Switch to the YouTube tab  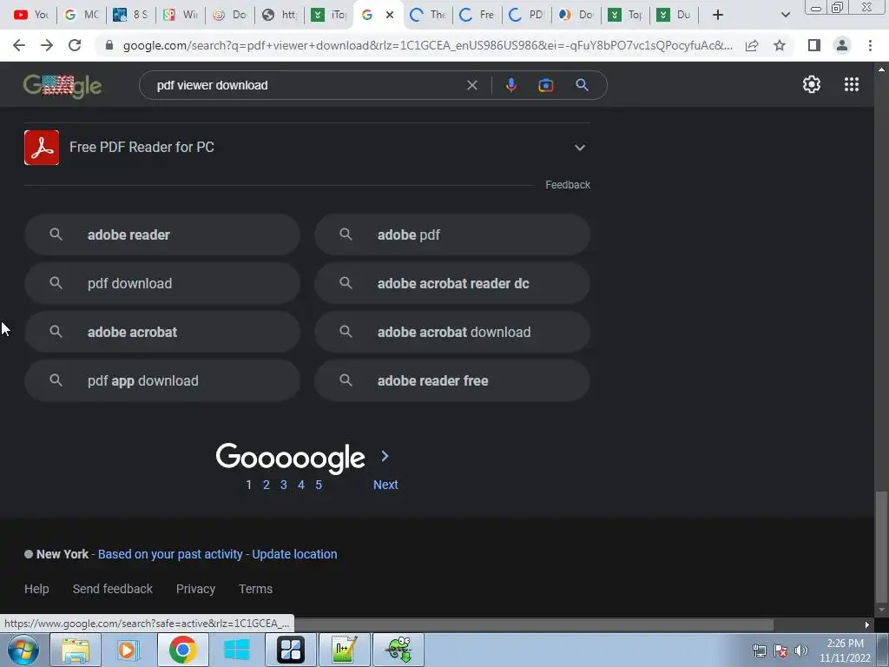pyautogui.click(x=30, y=15)
